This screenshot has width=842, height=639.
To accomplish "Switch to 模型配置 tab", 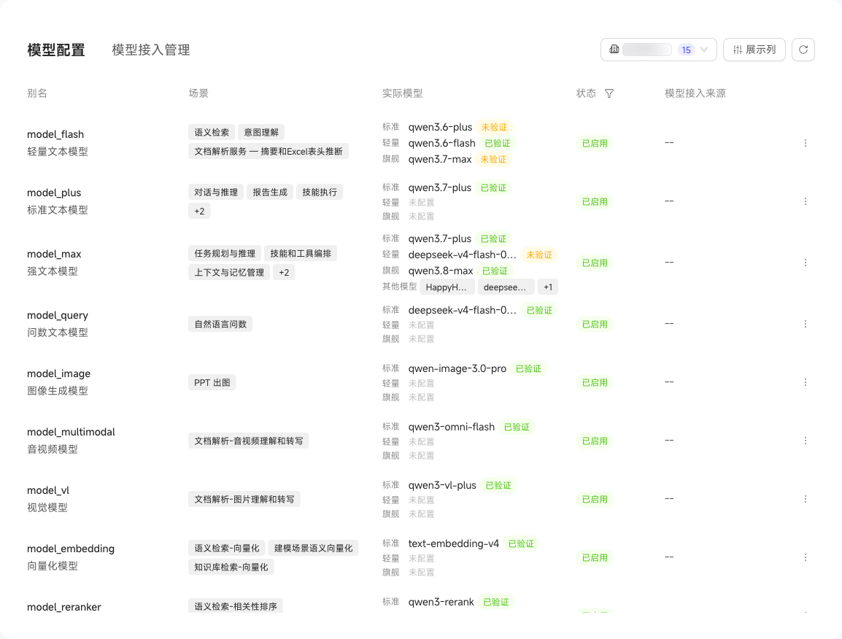I will 56,50.
